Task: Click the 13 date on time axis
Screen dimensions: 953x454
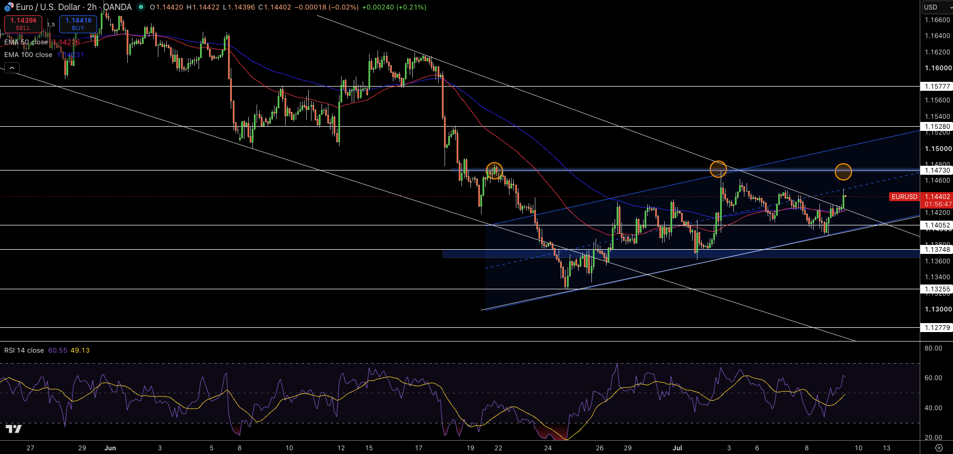Action: (x=886, y=448)
